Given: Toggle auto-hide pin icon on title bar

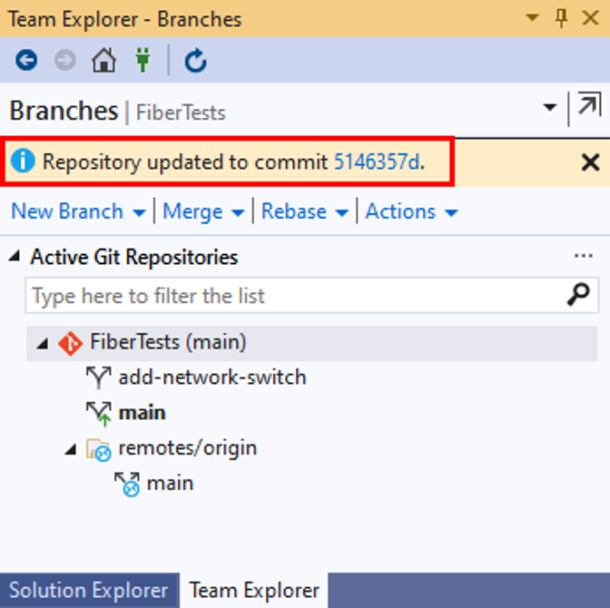Looking at the screenshot, I should (561, 18).
